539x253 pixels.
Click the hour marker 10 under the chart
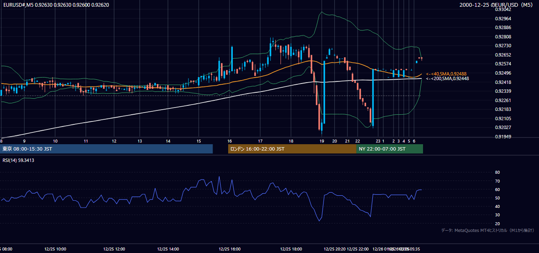tap(55, 141)
